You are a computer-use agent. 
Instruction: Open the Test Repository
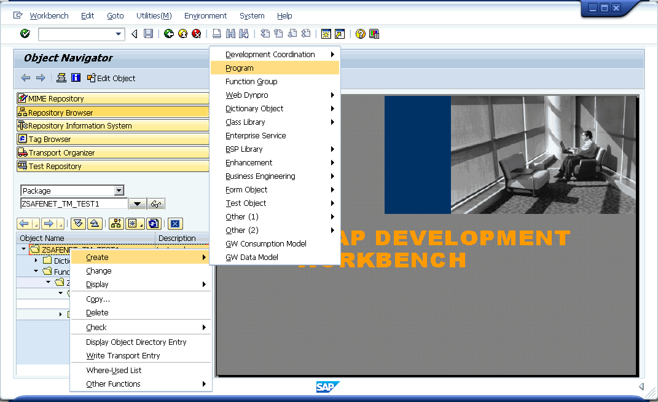pyautogui.click(x=113, y=166)
